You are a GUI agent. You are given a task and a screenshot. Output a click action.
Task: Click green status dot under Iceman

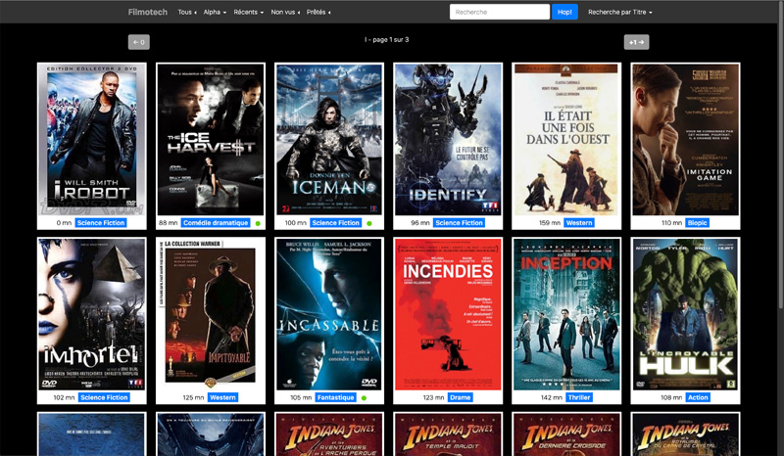click(x=369, y=223)
